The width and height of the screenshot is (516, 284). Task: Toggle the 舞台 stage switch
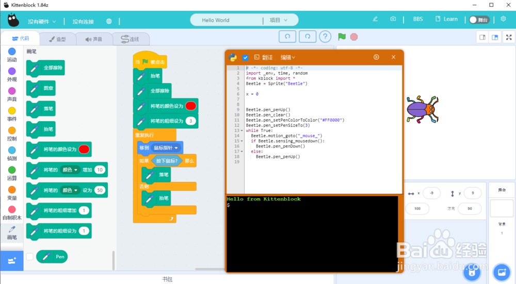(x=479, y=20)
